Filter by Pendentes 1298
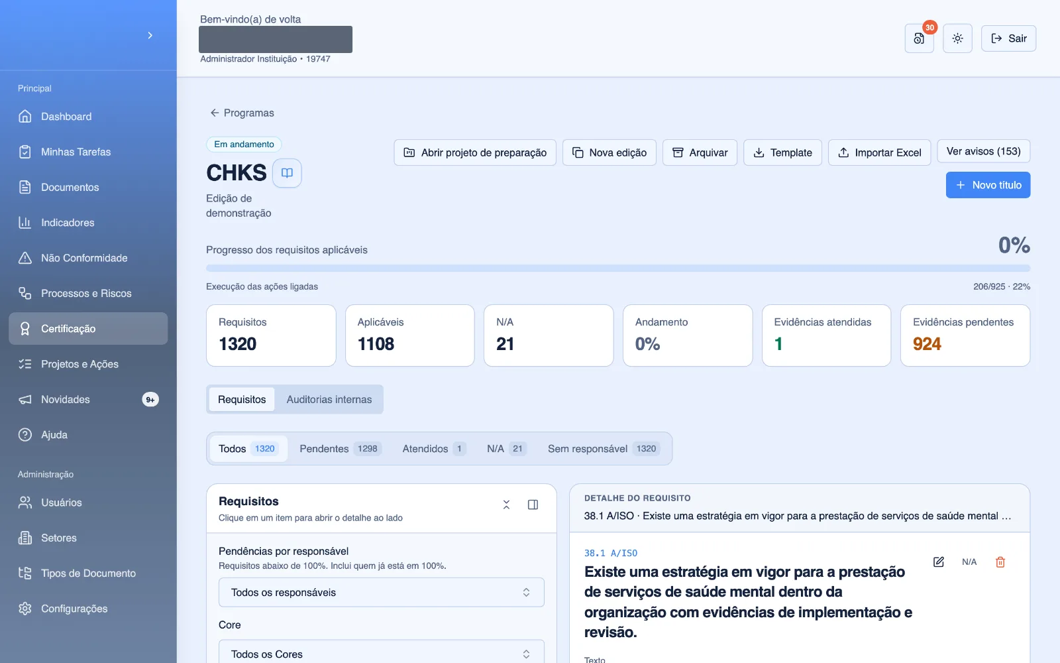The image size is (1060, 663). coord(340,449)
